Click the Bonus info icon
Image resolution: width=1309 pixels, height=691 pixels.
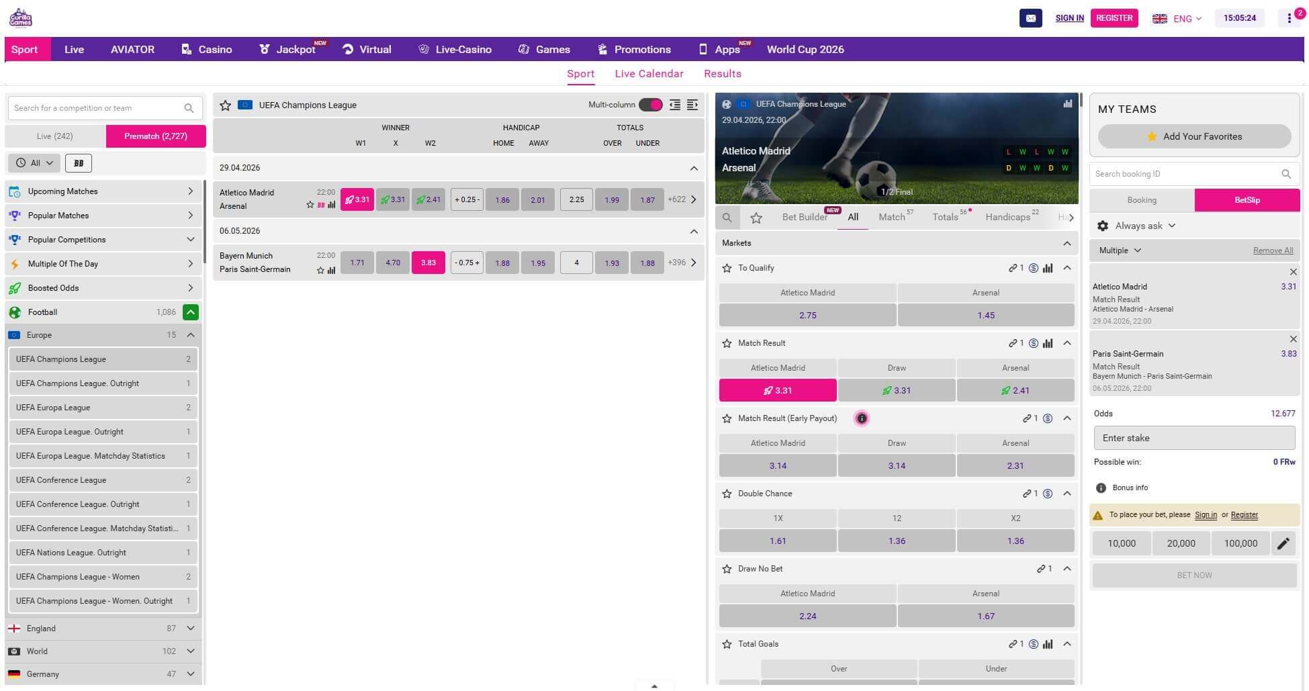1101,488
